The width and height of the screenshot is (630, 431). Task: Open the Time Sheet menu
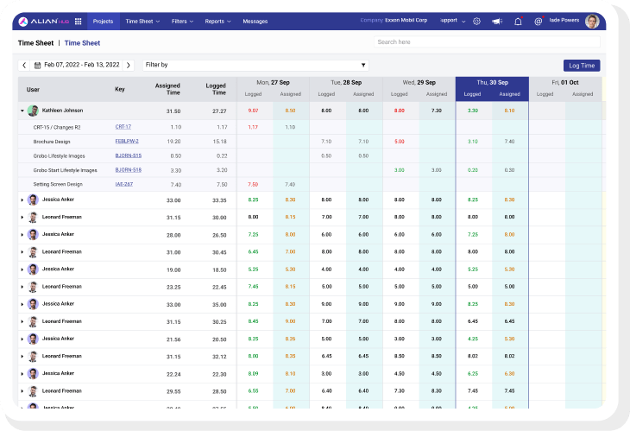[x=142, y=22]
